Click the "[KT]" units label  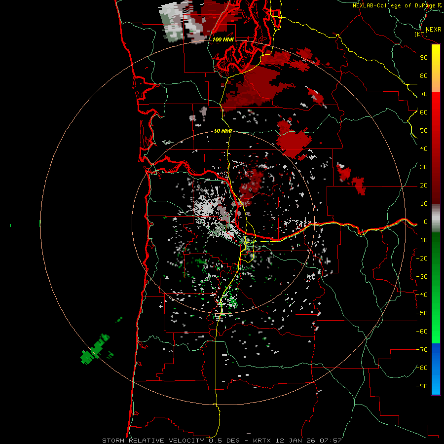(421, 34)
